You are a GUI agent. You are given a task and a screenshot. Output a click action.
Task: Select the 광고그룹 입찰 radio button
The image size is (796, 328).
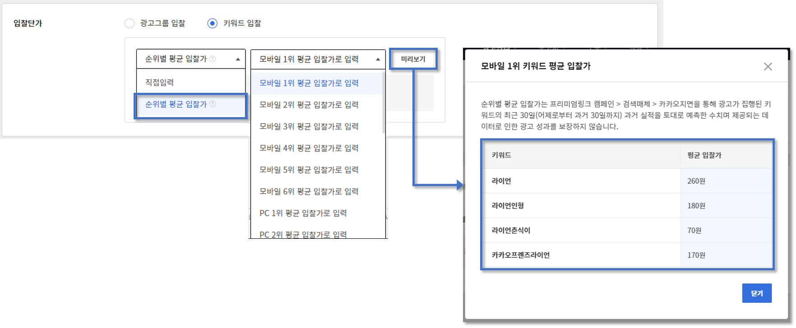click(130, 23)
